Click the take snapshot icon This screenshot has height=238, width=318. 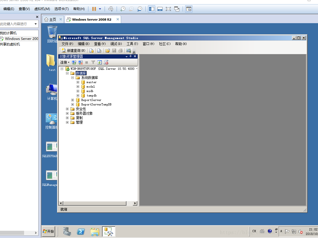coord(123,9)
